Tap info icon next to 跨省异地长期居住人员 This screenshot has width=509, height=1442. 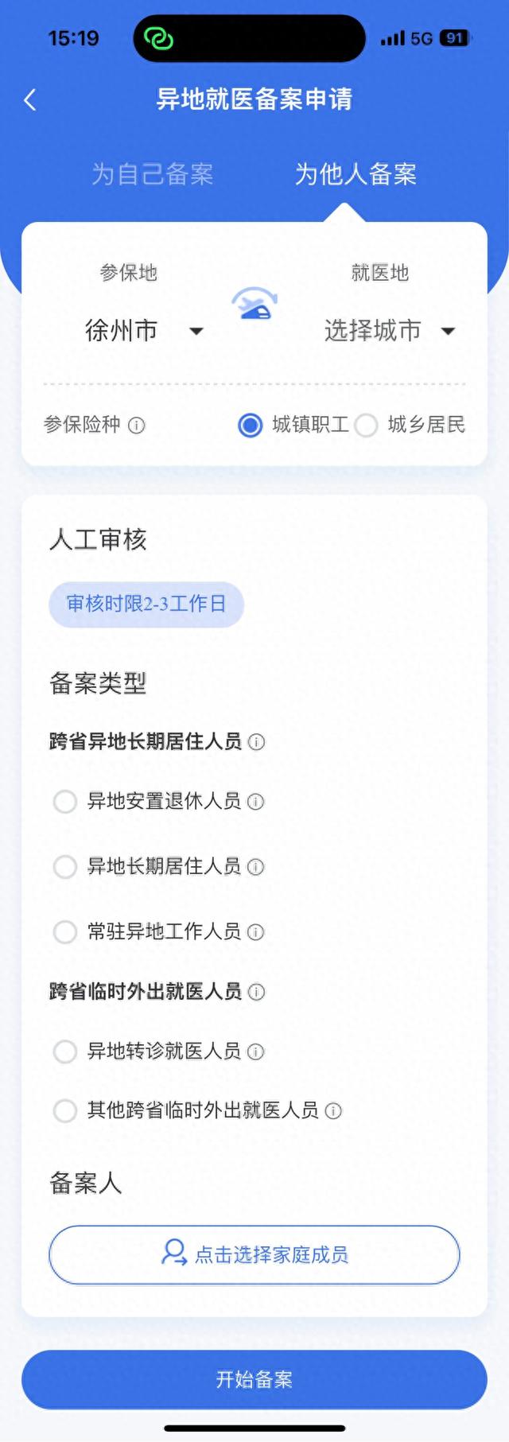(x=256, y=742)
